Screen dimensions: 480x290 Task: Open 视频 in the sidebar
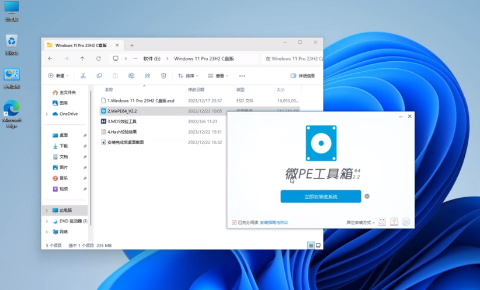60,188
